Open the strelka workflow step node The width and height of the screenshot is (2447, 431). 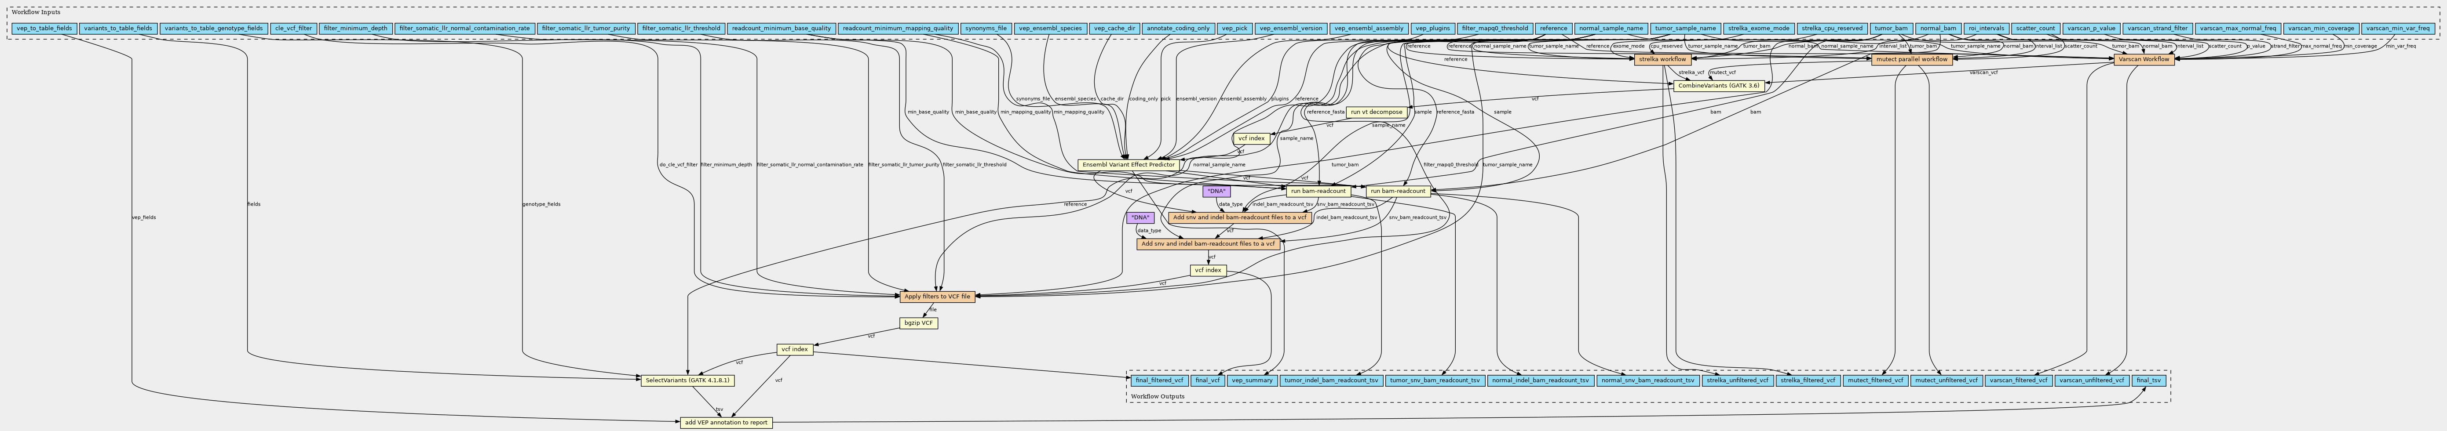coord(1662,59)
